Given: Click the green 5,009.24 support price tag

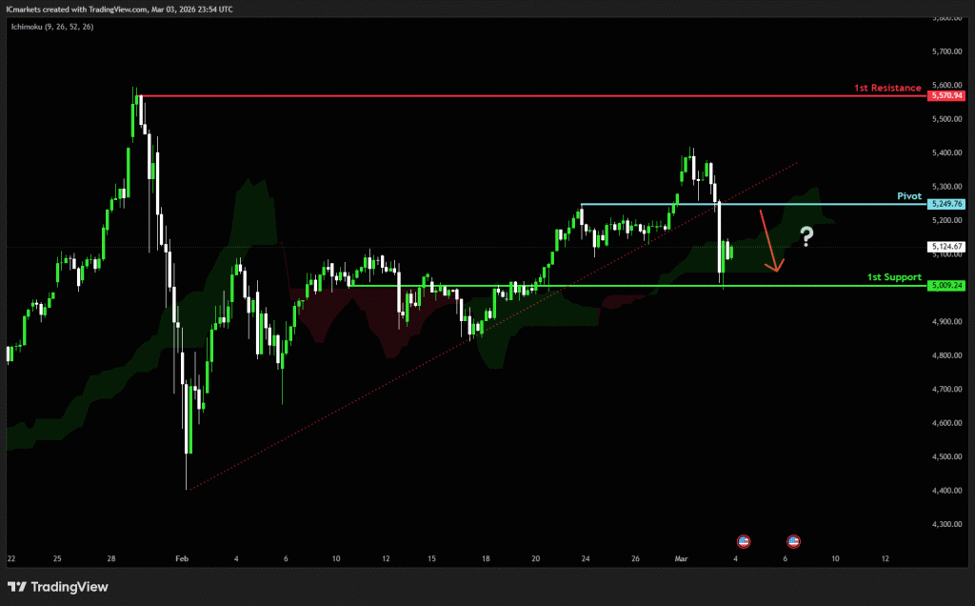Looking at the screenshot, I should click(945, 286).
